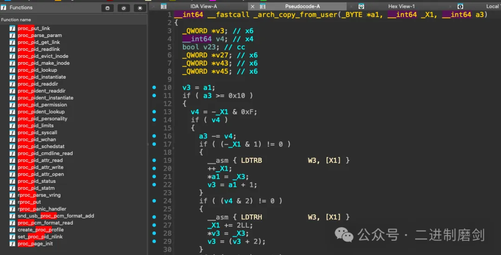
Task: Select snd_usb_proc_pcm_format_add function
Action: tap(56, 216)
